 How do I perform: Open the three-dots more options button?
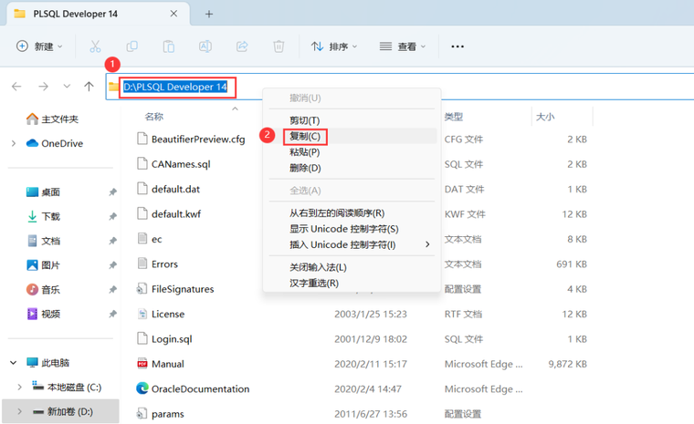[457, 47]
